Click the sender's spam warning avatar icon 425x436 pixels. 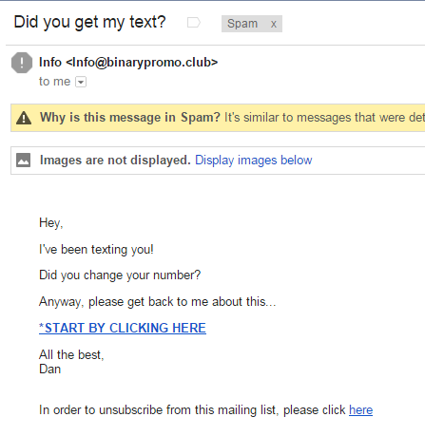pyautogui.click(x=22, y=63)
